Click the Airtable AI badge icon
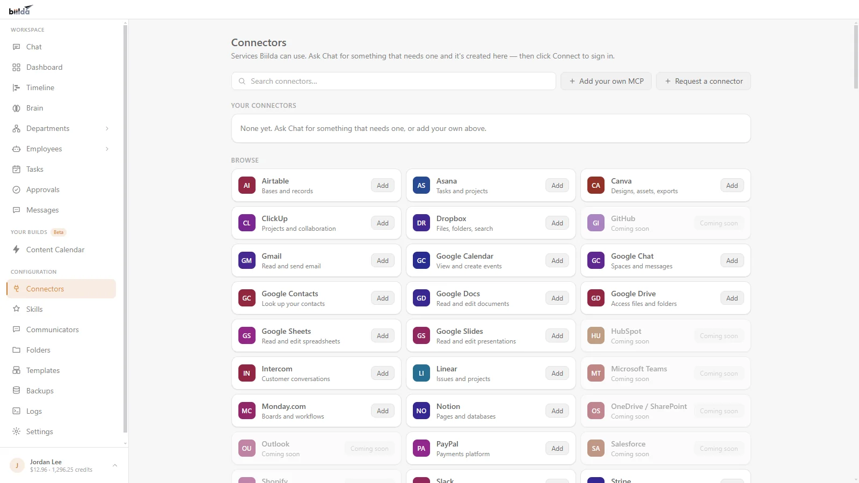Screen dimensions: 859x483 [x=246, y=185]
